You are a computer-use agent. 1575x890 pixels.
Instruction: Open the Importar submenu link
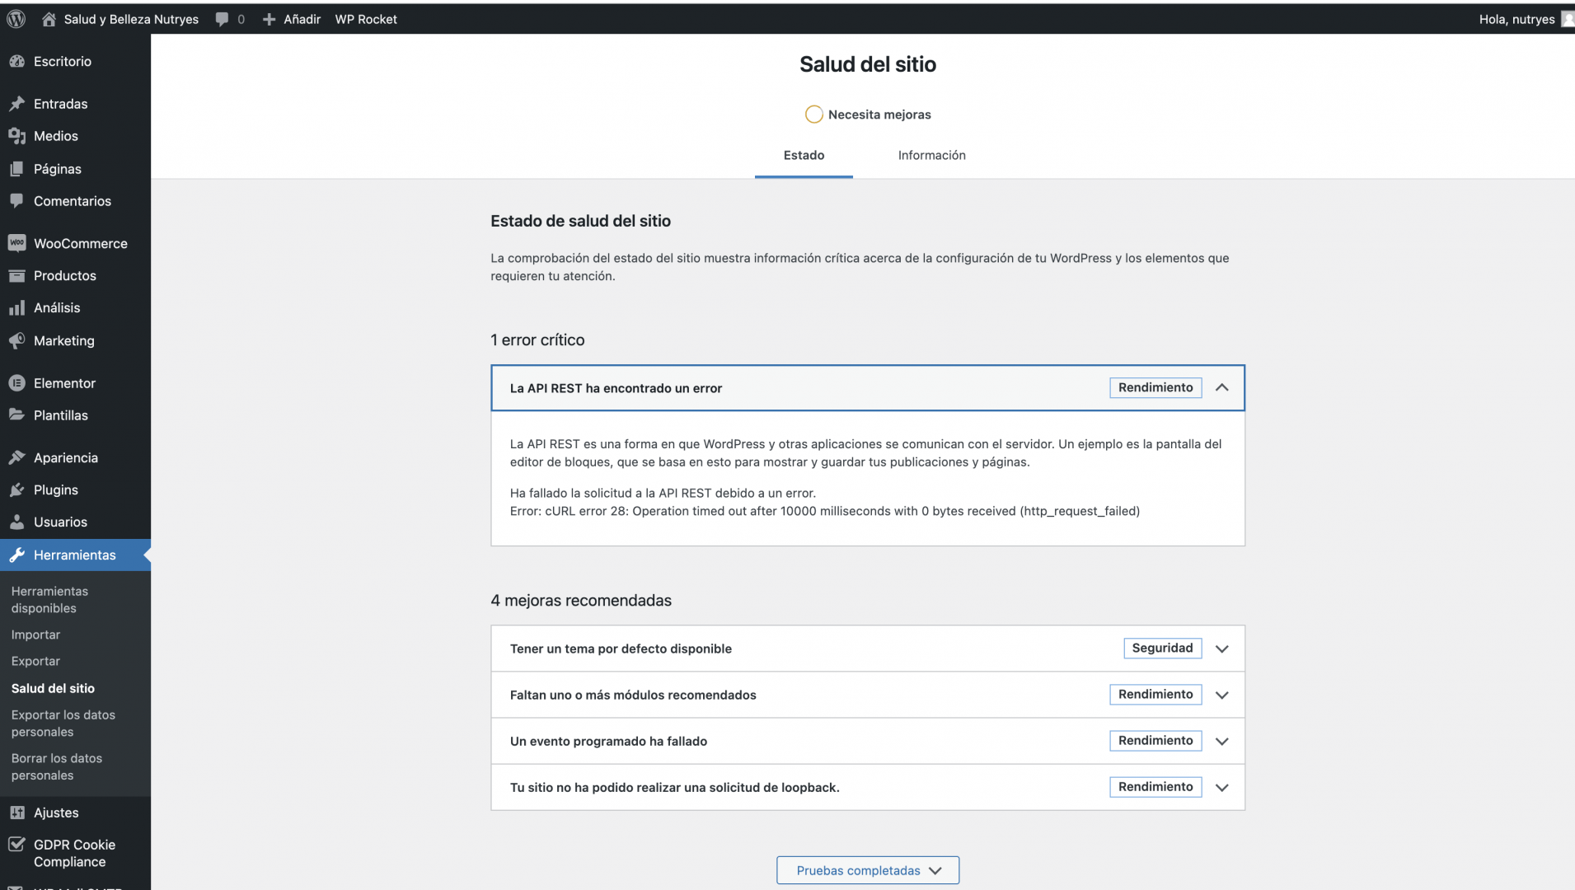coord(35,635)
